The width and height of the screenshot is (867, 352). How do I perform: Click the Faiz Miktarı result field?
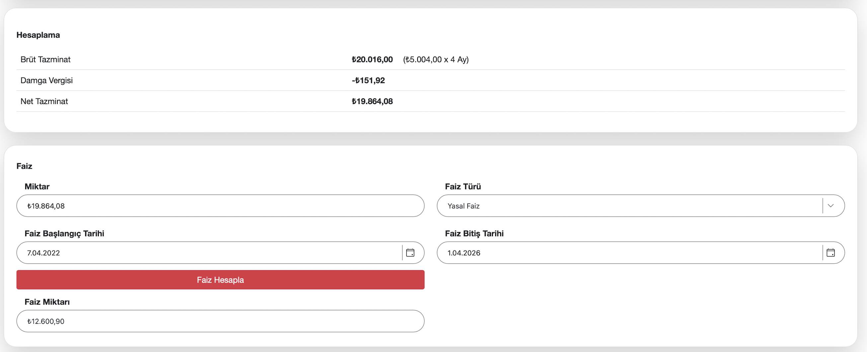(220, 321)
